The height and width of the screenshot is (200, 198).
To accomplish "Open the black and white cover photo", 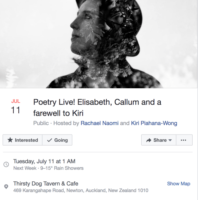I will point(99,44).
